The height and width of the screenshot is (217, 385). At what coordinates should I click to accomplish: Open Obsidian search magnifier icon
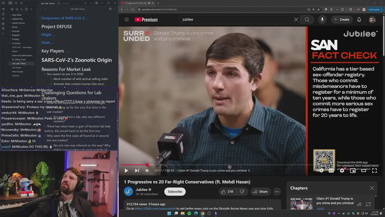click(x=16, y=3)
